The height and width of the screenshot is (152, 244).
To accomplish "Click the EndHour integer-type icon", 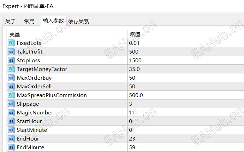I will 11,139.
